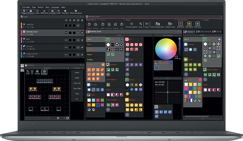Click the Invert selection icon in Fixtures
The width and height of the screenshot is (243, 141).
[x=27, y=71]
